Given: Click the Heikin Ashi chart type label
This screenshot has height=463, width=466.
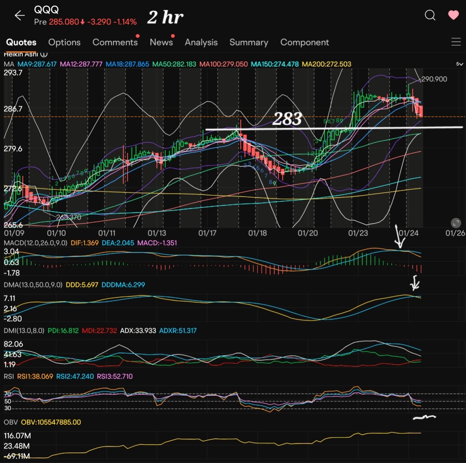Looking at the screenshot, I should 21,54.
